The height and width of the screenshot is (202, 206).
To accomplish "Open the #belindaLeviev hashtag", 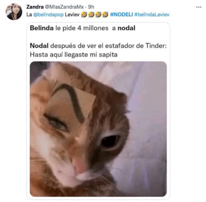I will [152, 14].
